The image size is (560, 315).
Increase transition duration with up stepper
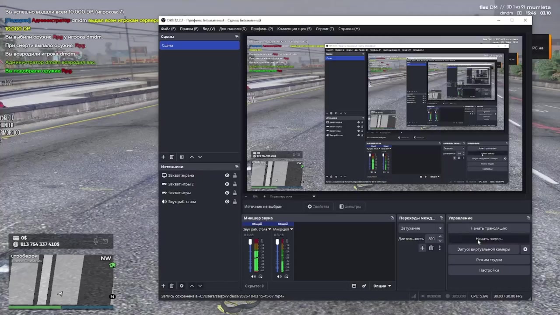click(440, 237)
